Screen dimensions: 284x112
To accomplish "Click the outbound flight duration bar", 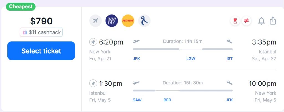I will [182, 49].
